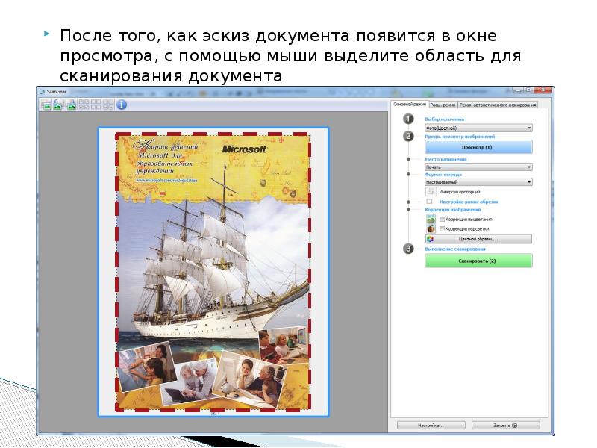Click the Выбор источника heading

click(x=444, y=119)
